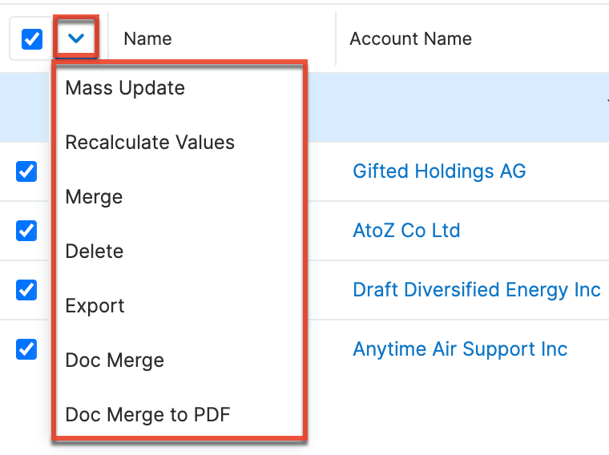Viewport: 609px width, 455px height.
Task: Follow the Draft Diversified Energy Inc link
Action: coord(476,289)
